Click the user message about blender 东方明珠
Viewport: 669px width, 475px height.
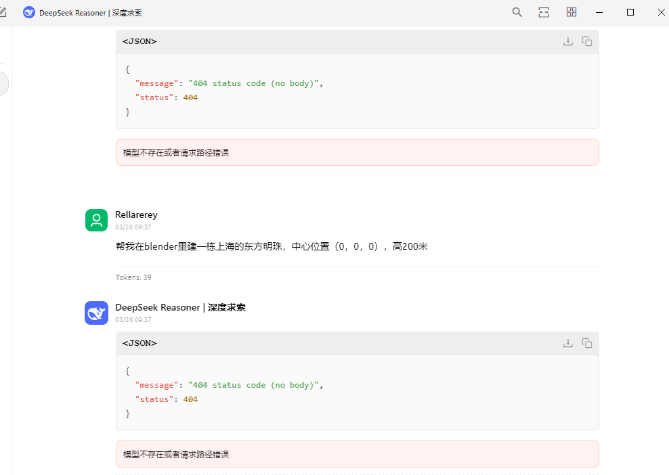[x=272, y=246]
